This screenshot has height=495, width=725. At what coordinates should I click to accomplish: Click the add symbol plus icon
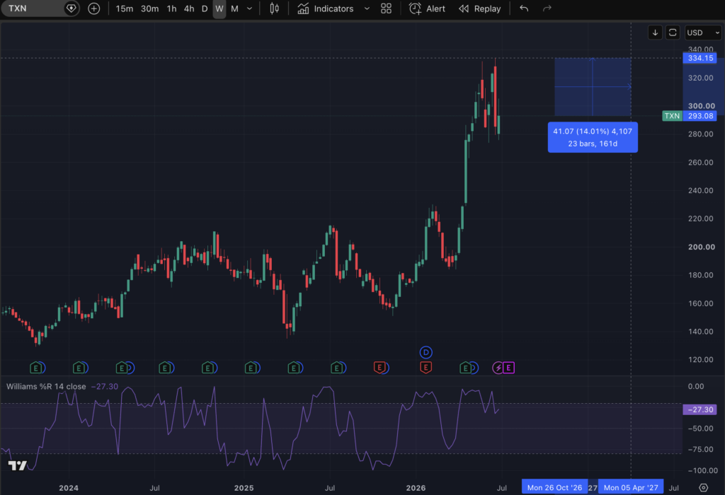(94, 8)
